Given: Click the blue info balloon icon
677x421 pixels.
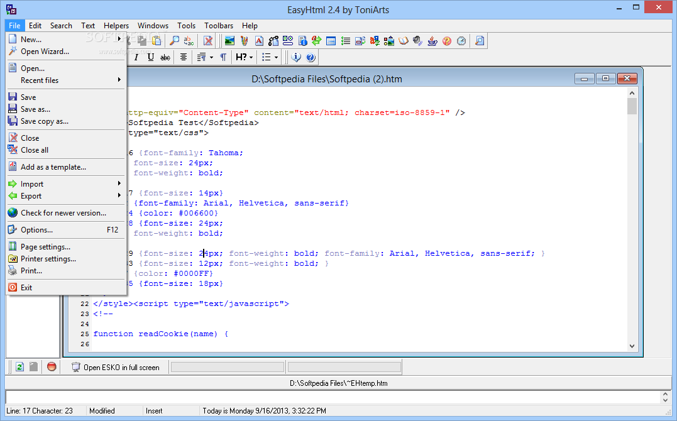Looking at the screenshot, I should [296, 57].
